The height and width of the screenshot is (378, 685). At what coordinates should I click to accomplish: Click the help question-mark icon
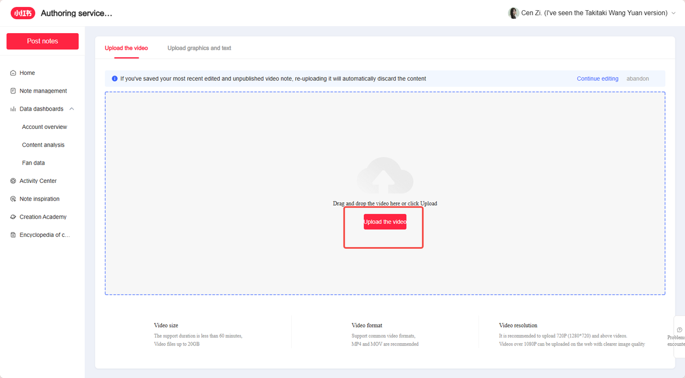(680, 329)
